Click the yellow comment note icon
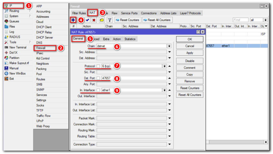 pos(102,20)
